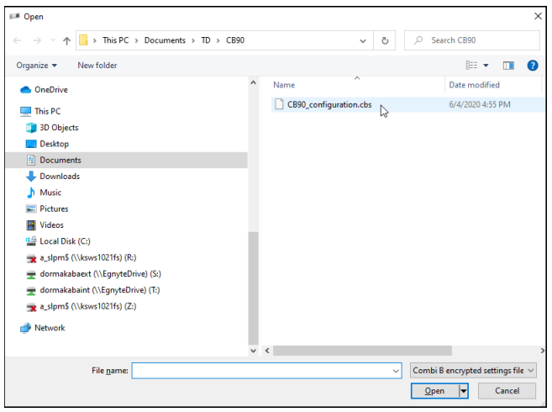Expand the address bar history dropdown
The width and height of the screenshot is (552, 412).
click(363, 40)
